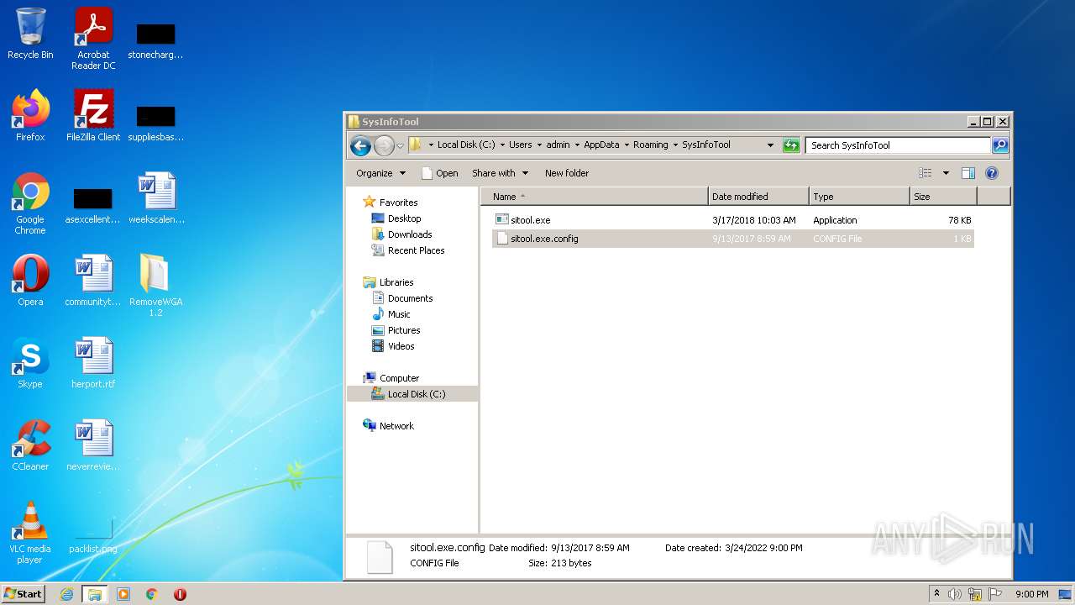Click the volume tray icon
This screenshot has width=1075, height=605.
(954, 594)
